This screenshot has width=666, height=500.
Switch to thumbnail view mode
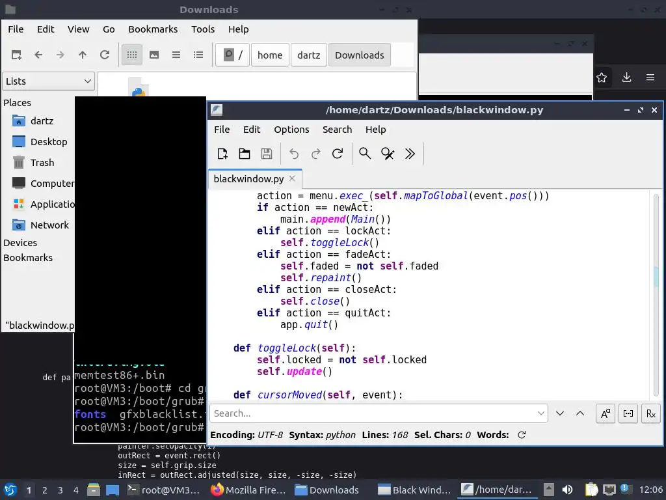point(154,55)
